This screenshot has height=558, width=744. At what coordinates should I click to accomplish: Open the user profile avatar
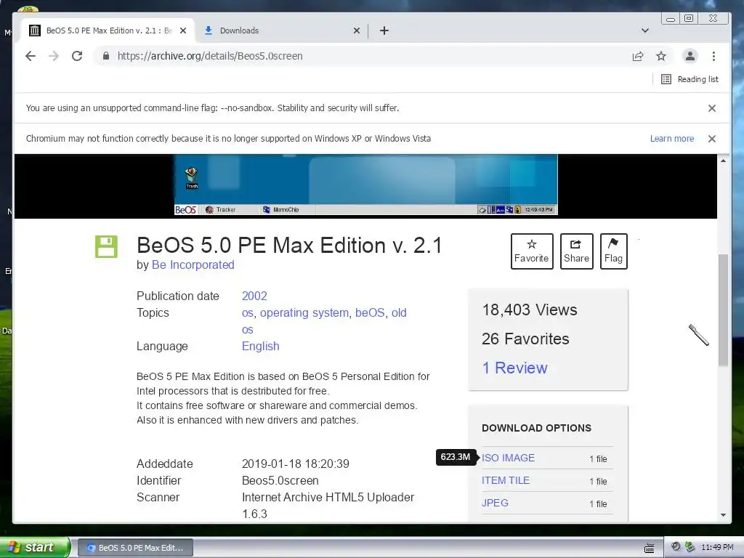coord(690,56)
